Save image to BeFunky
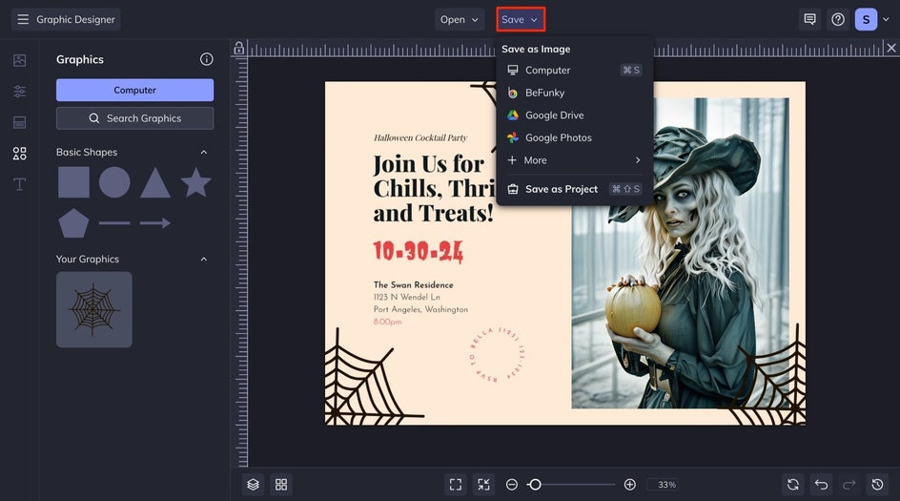Image resolution: width=900 pixels, height=501 pixels. 574,93
